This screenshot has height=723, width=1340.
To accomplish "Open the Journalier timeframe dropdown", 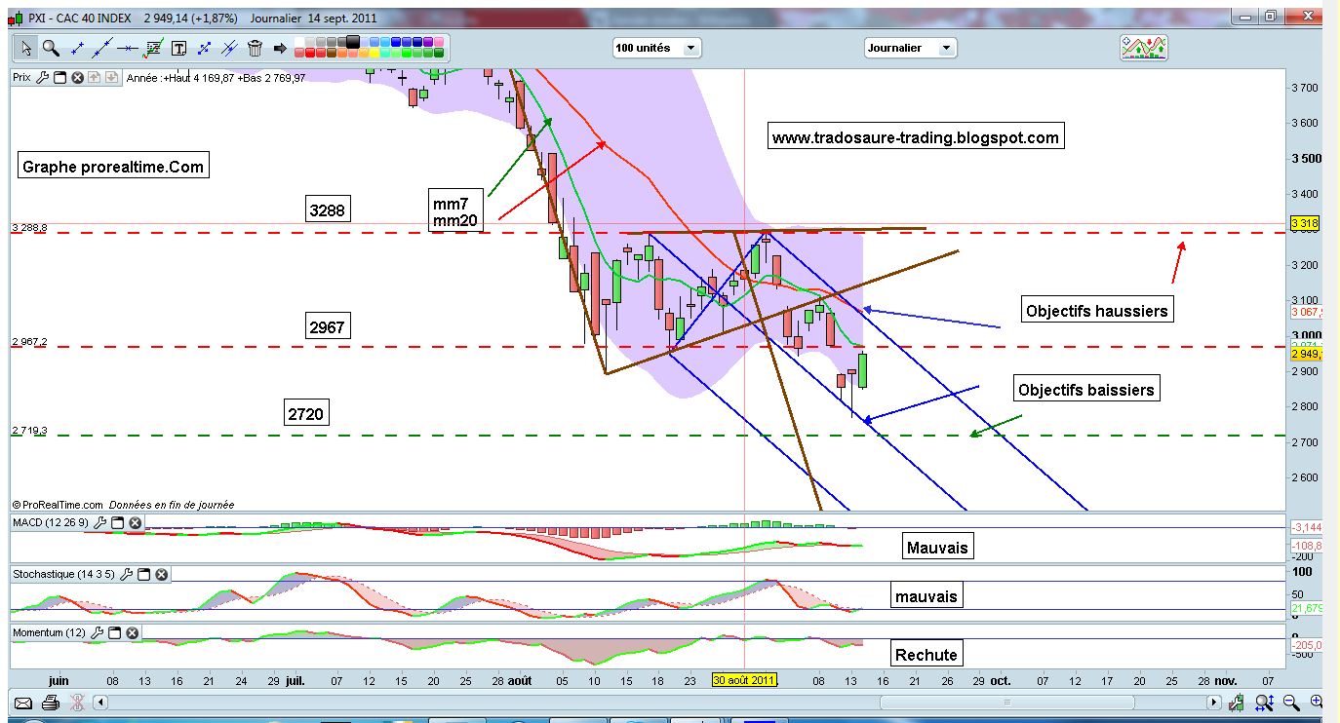I will tap(910, 48).
